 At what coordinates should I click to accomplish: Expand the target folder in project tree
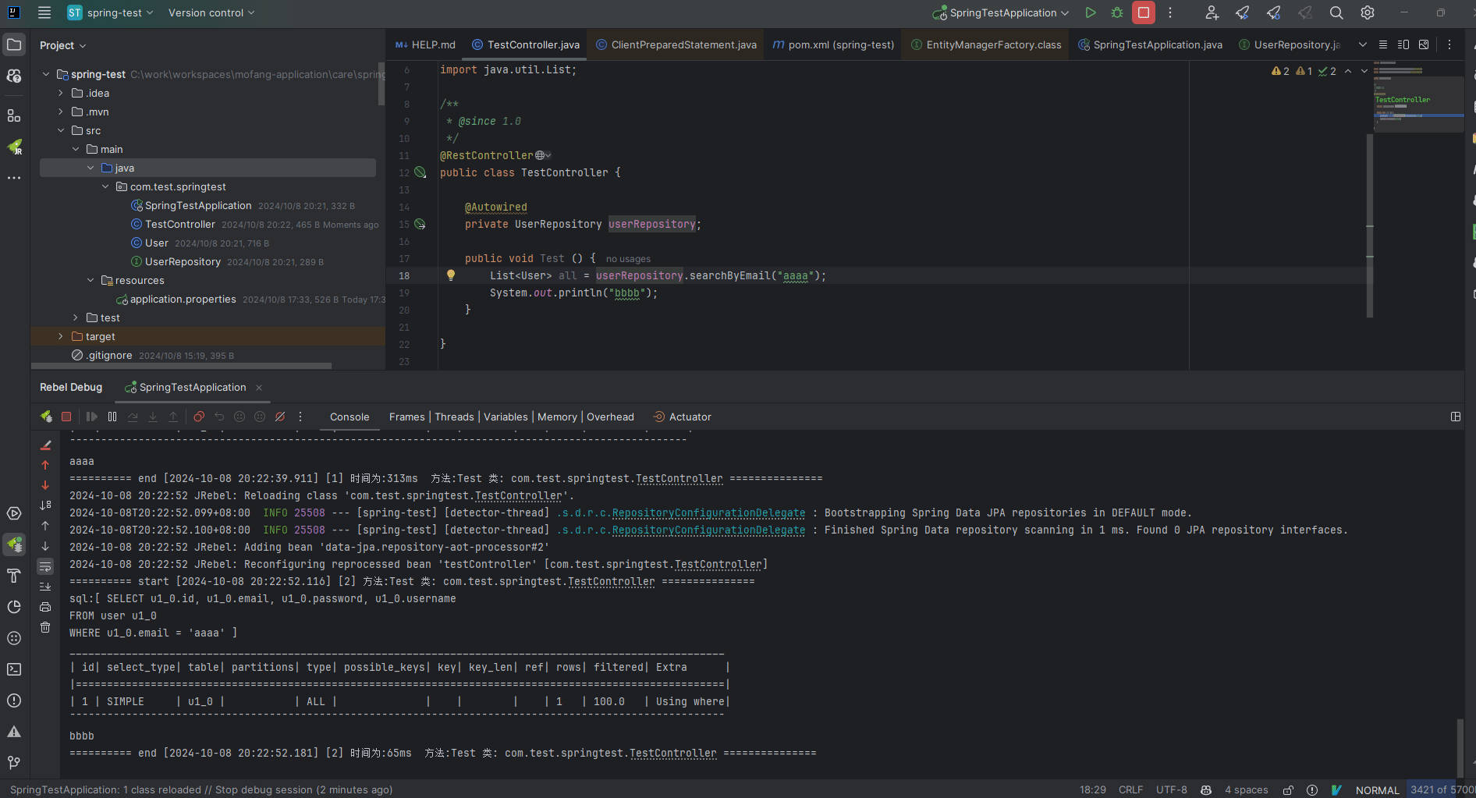[x=61, y=336]
